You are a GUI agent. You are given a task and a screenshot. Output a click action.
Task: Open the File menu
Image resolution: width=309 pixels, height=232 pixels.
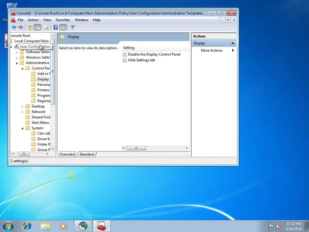tap(21, 20)
